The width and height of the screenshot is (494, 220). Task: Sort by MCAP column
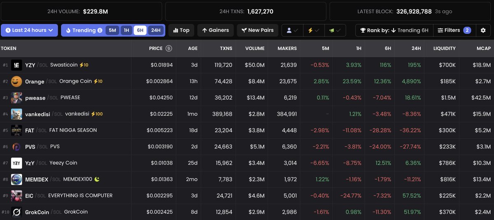point(483,49)
